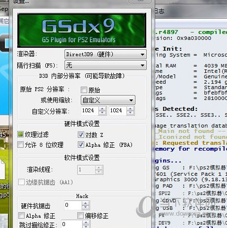The width and height of the screenshot is (227, 228).
Task: Open the 或使用缩放 scaling dropdown
Action: coord(108,100)
